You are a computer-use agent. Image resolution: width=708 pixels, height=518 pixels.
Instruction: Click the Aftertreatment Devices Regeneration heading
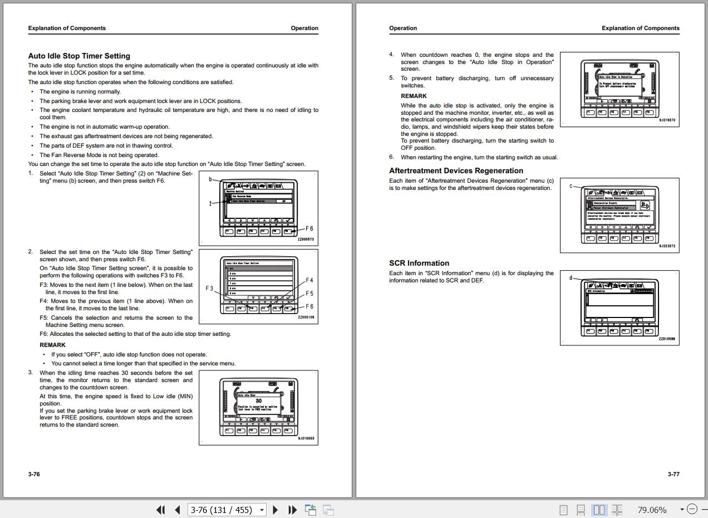(x=456, y=170)
